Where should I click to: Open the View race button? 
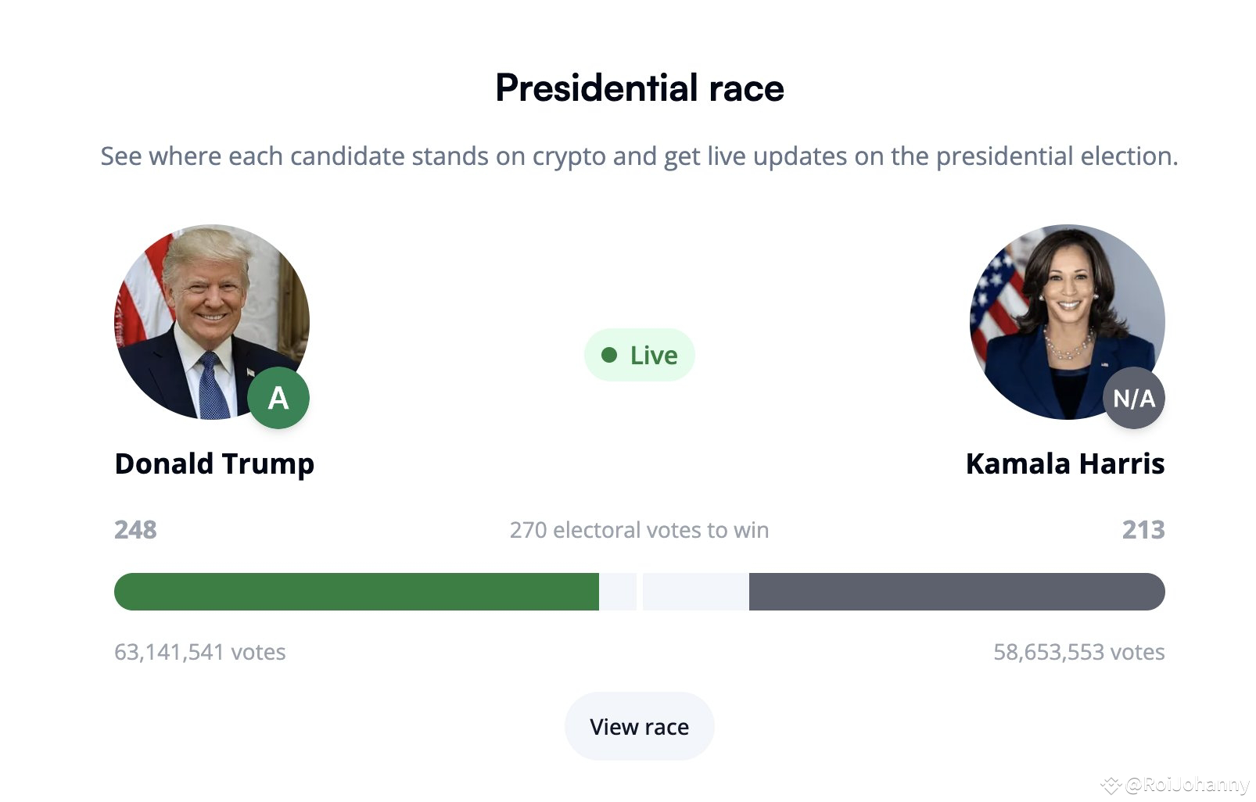(640, 726)
